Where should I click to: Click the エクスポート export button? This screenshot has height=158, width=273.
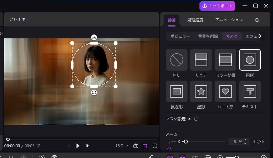(x=217, y=6)
